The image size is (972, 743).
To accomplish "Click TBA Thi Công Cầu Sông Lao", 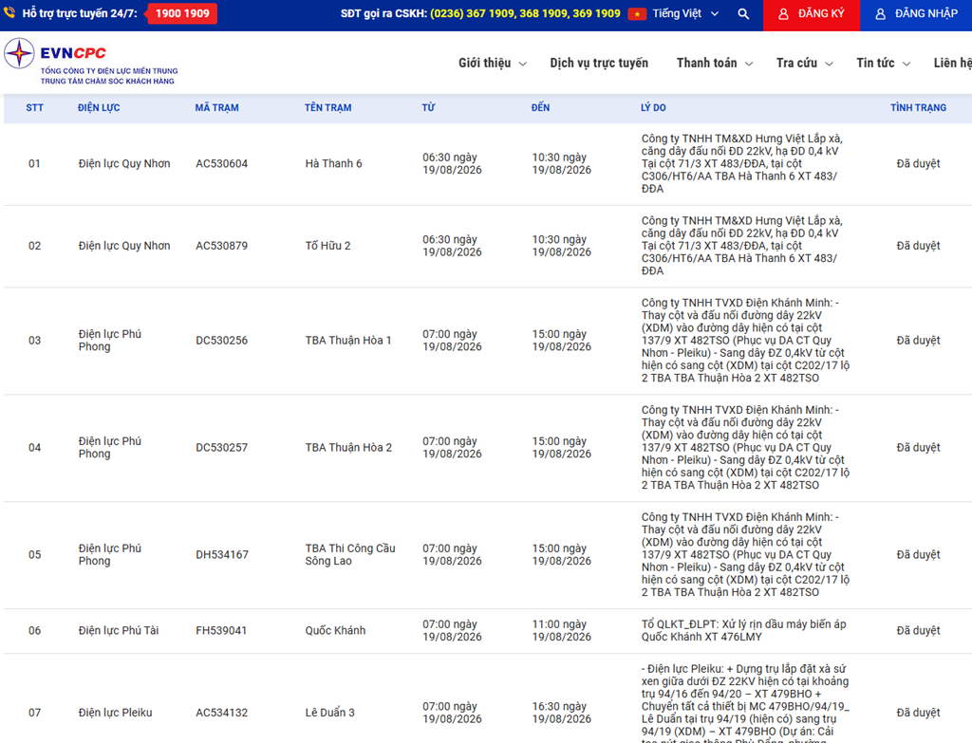I will [350, 554].
